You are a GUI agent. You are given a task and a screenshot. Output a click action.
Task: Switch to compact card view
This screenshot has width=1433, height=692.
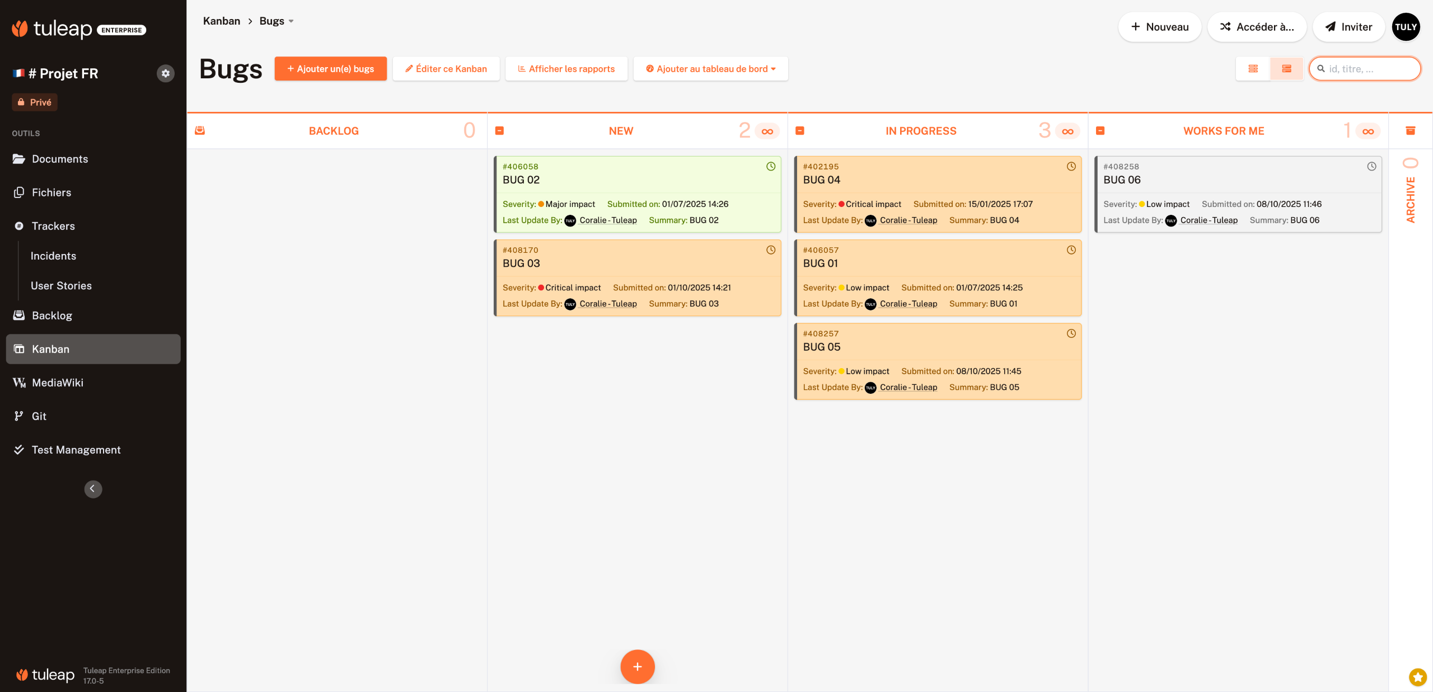pos(1253,69)
